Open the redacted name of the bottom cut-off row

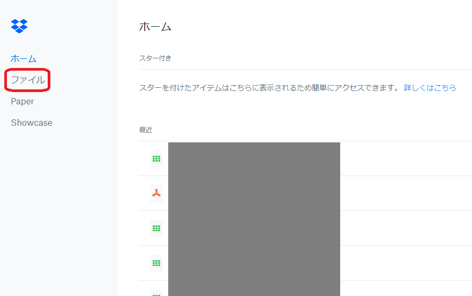[x=254, y=289]
